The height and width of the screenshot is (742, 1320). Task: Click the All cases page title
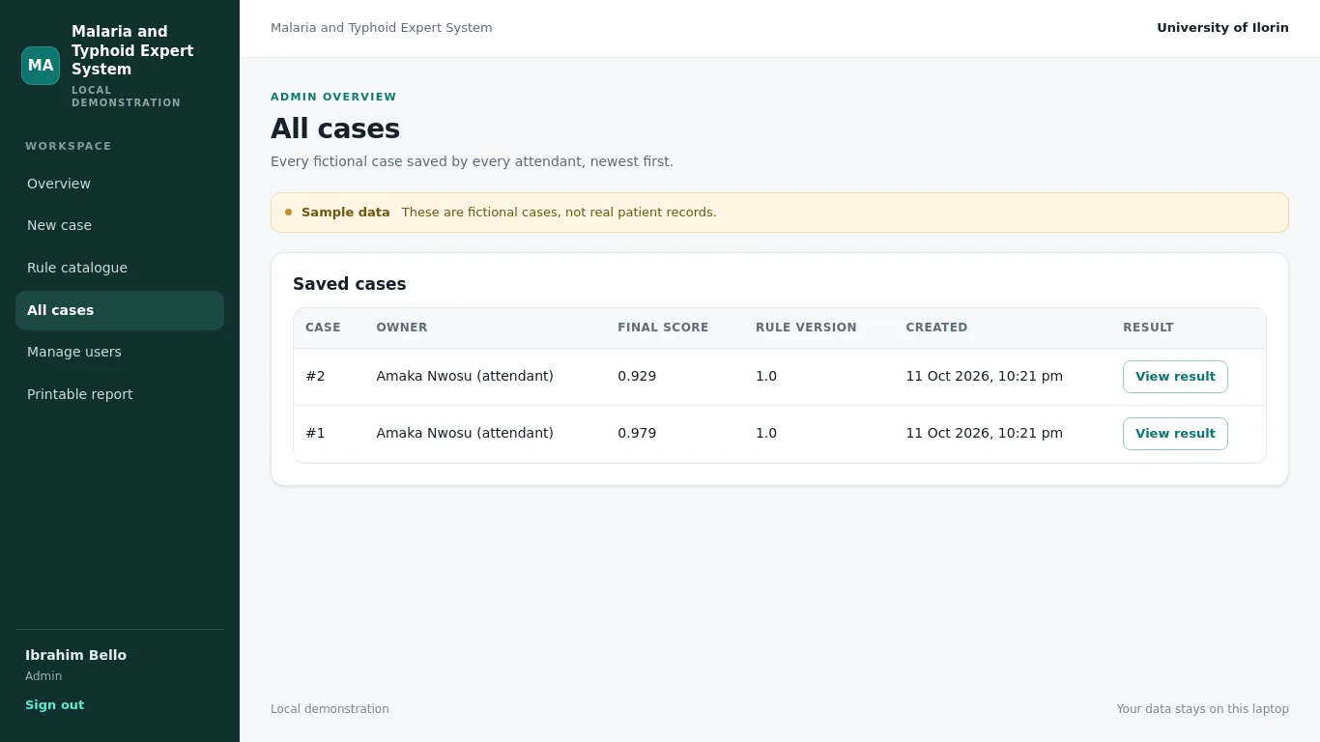click(335, 128)
